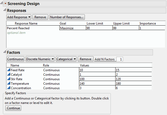Screen dimensions: 167x115
Task: Open the Categorical factor dropdown
Action: [66, 59]
